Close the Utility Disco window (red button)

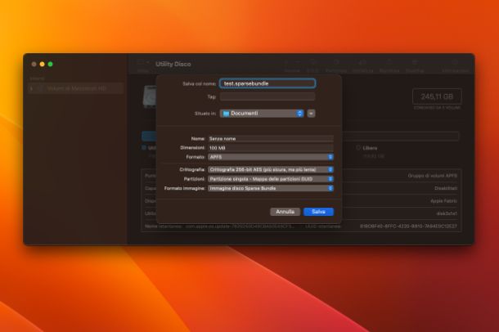coord(34,65)
